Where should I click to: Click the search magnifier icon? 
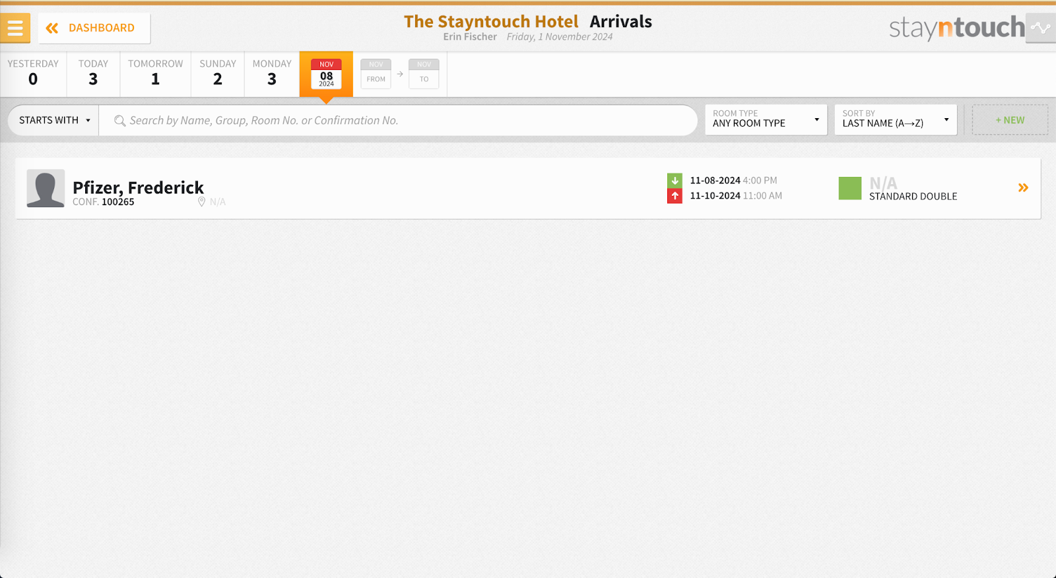pyautogui.click(x=119, y=121)
